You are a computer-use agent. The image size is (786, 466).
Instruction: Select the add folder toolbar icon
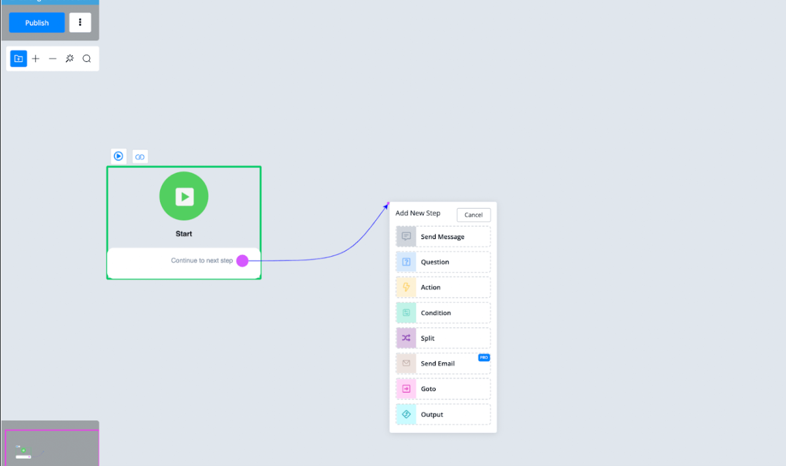point(19,59)
